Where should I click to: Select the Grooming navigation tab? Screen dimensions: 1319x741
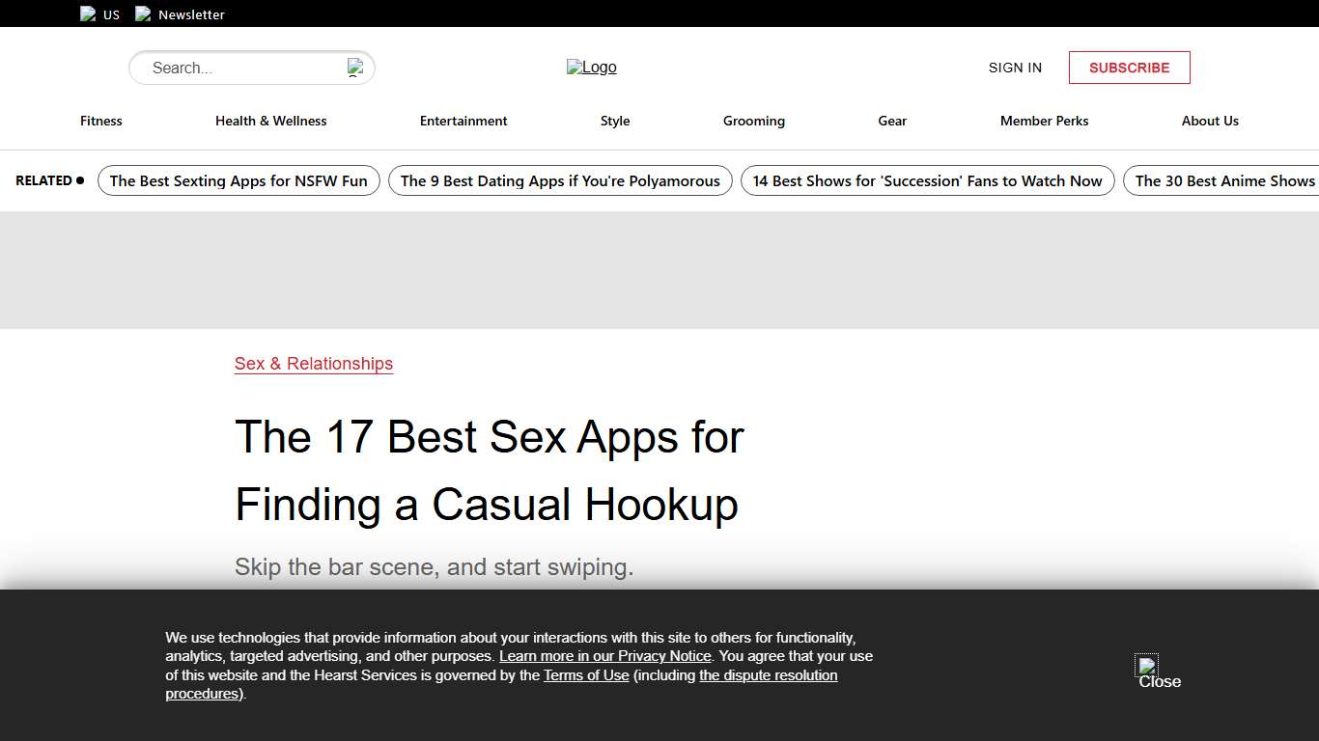click(753, 121)
